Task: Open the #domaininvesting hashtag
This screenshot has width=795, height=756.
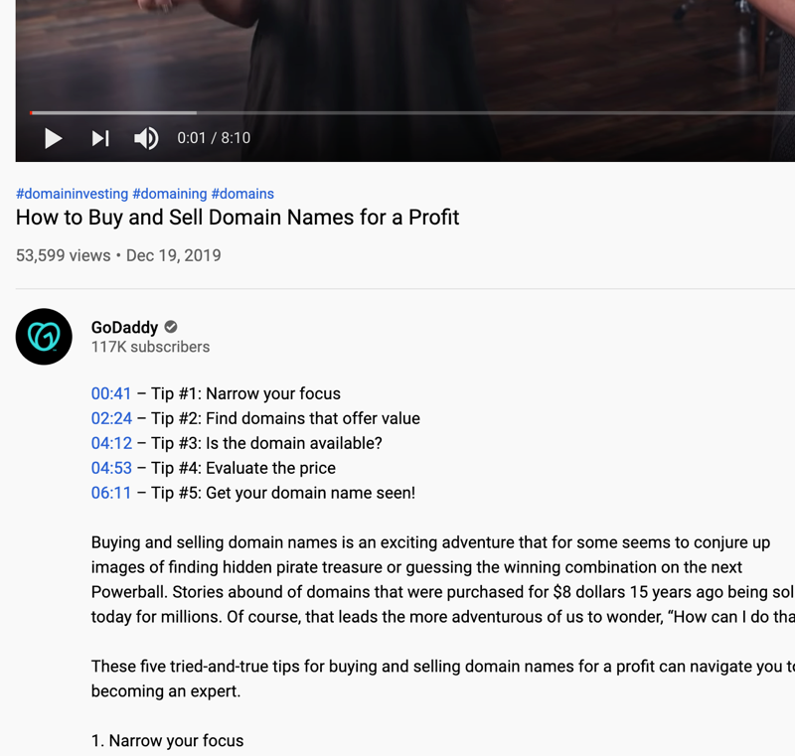Action: [x=72, y=194]
